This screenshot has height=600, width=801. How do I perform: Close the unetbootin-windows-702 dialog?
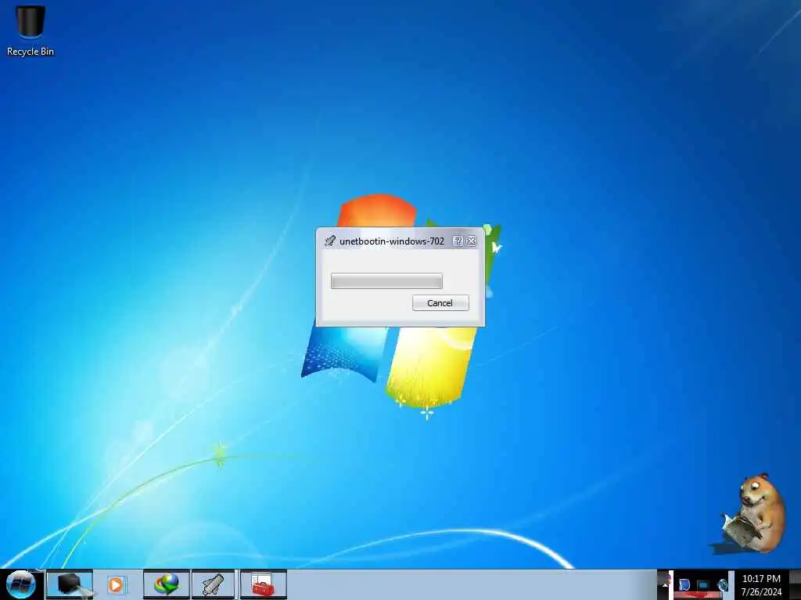tap(472, 241)
